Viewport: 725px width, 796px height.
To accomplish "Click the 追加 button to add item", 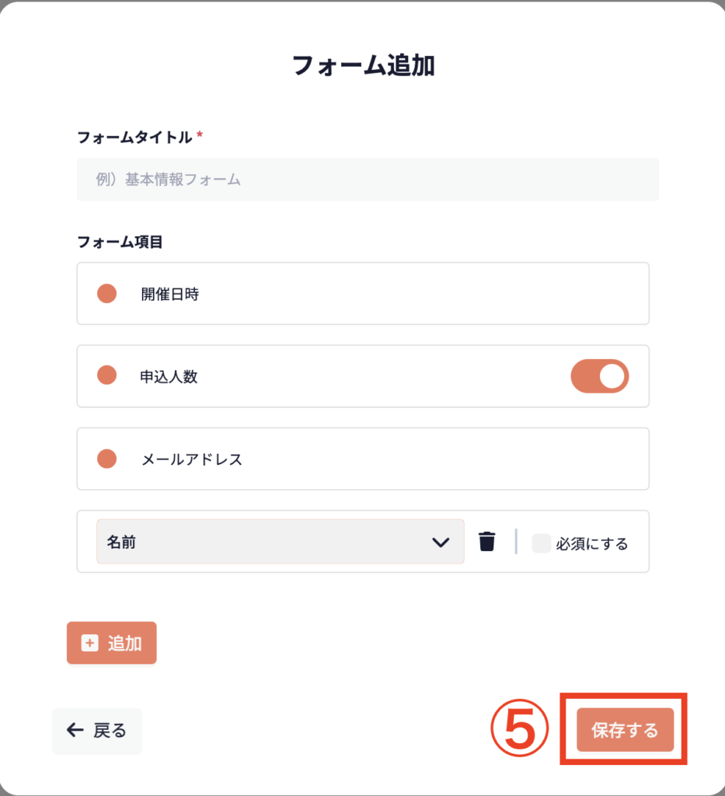I will click(112, 643).
